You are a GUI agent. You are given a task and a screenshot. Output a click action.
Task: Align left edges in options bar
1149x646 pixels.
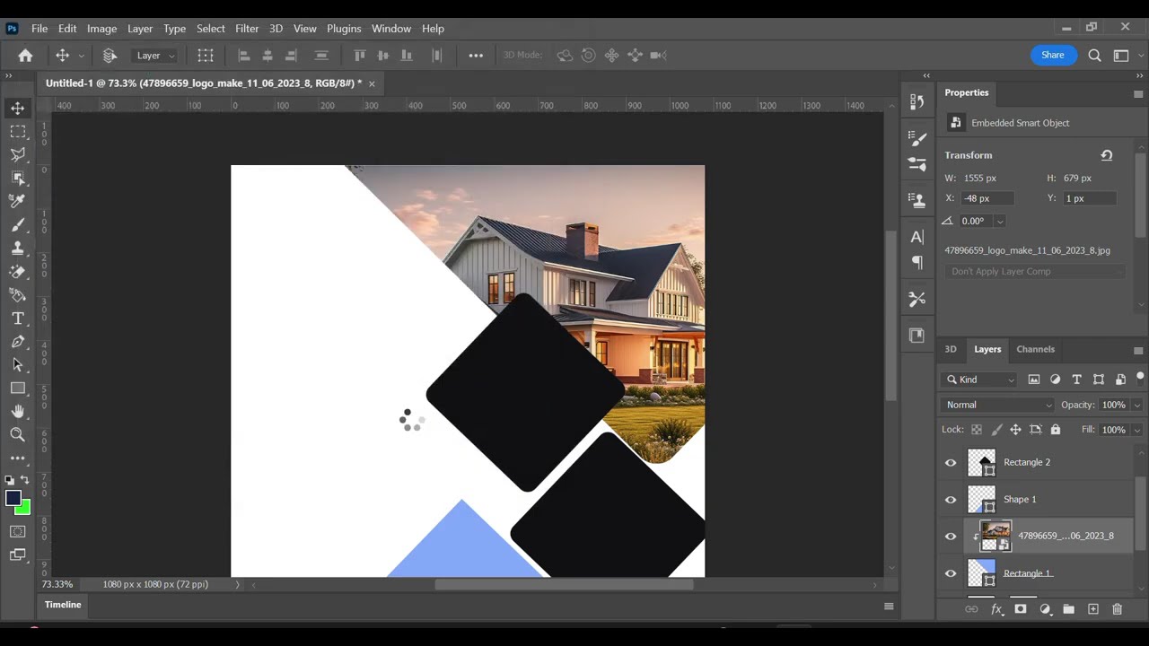243,56
